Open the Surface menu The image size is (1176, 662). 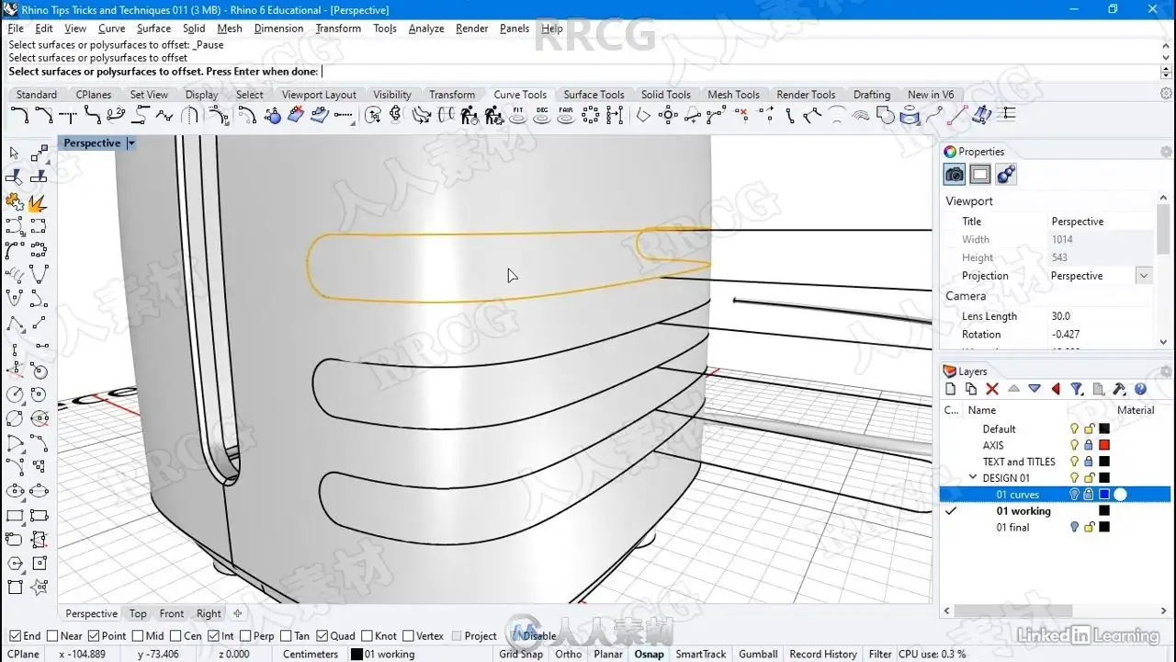point(153,29)
